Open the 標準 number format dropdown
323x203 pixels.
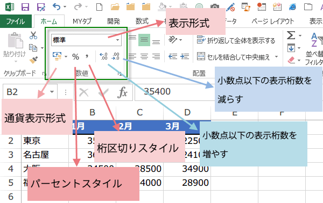[117, 40]
